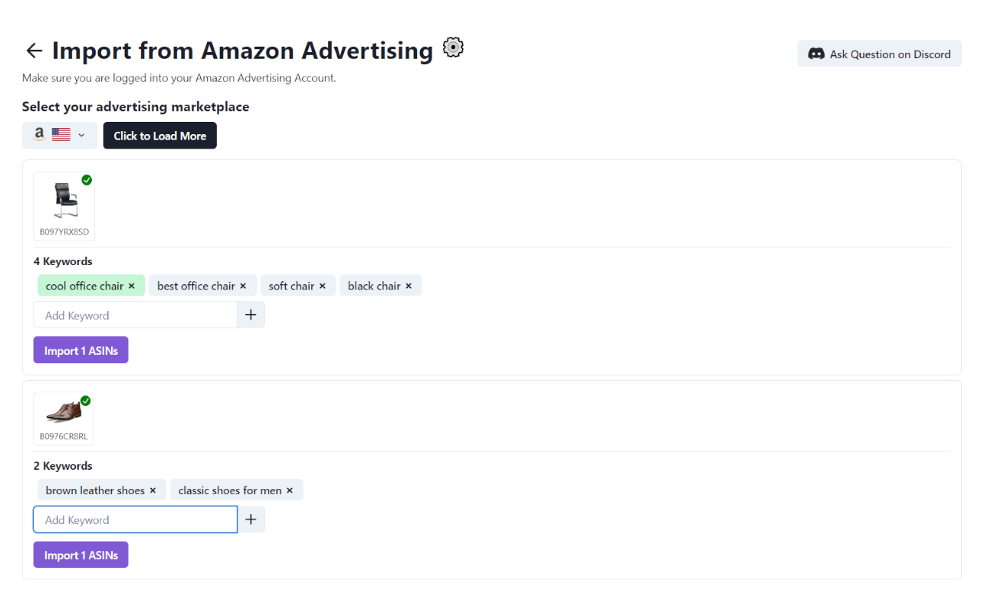Viewport: 981px width, 613px height.
Task: Deselect the checkmark on product B097YRX8SD
Action: [87, 179]
